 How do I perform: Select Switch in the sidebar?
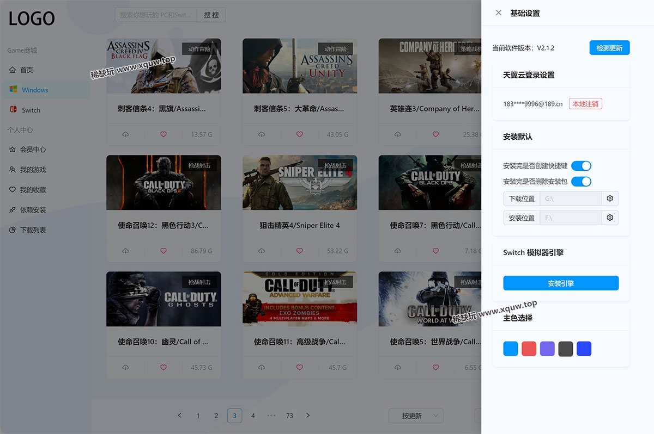tap(46, 110)
